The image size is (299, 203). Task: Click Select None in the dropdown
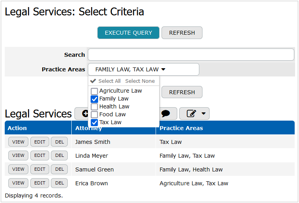(x=140, y=81)
